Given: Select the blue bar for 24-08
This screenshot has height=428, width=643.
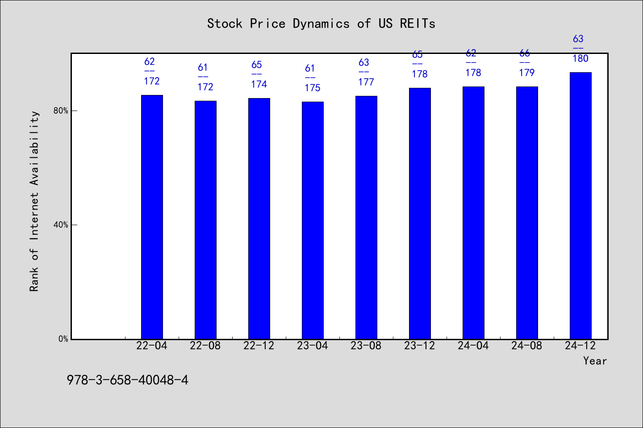Looking at the screenshot, I should 527,213.
